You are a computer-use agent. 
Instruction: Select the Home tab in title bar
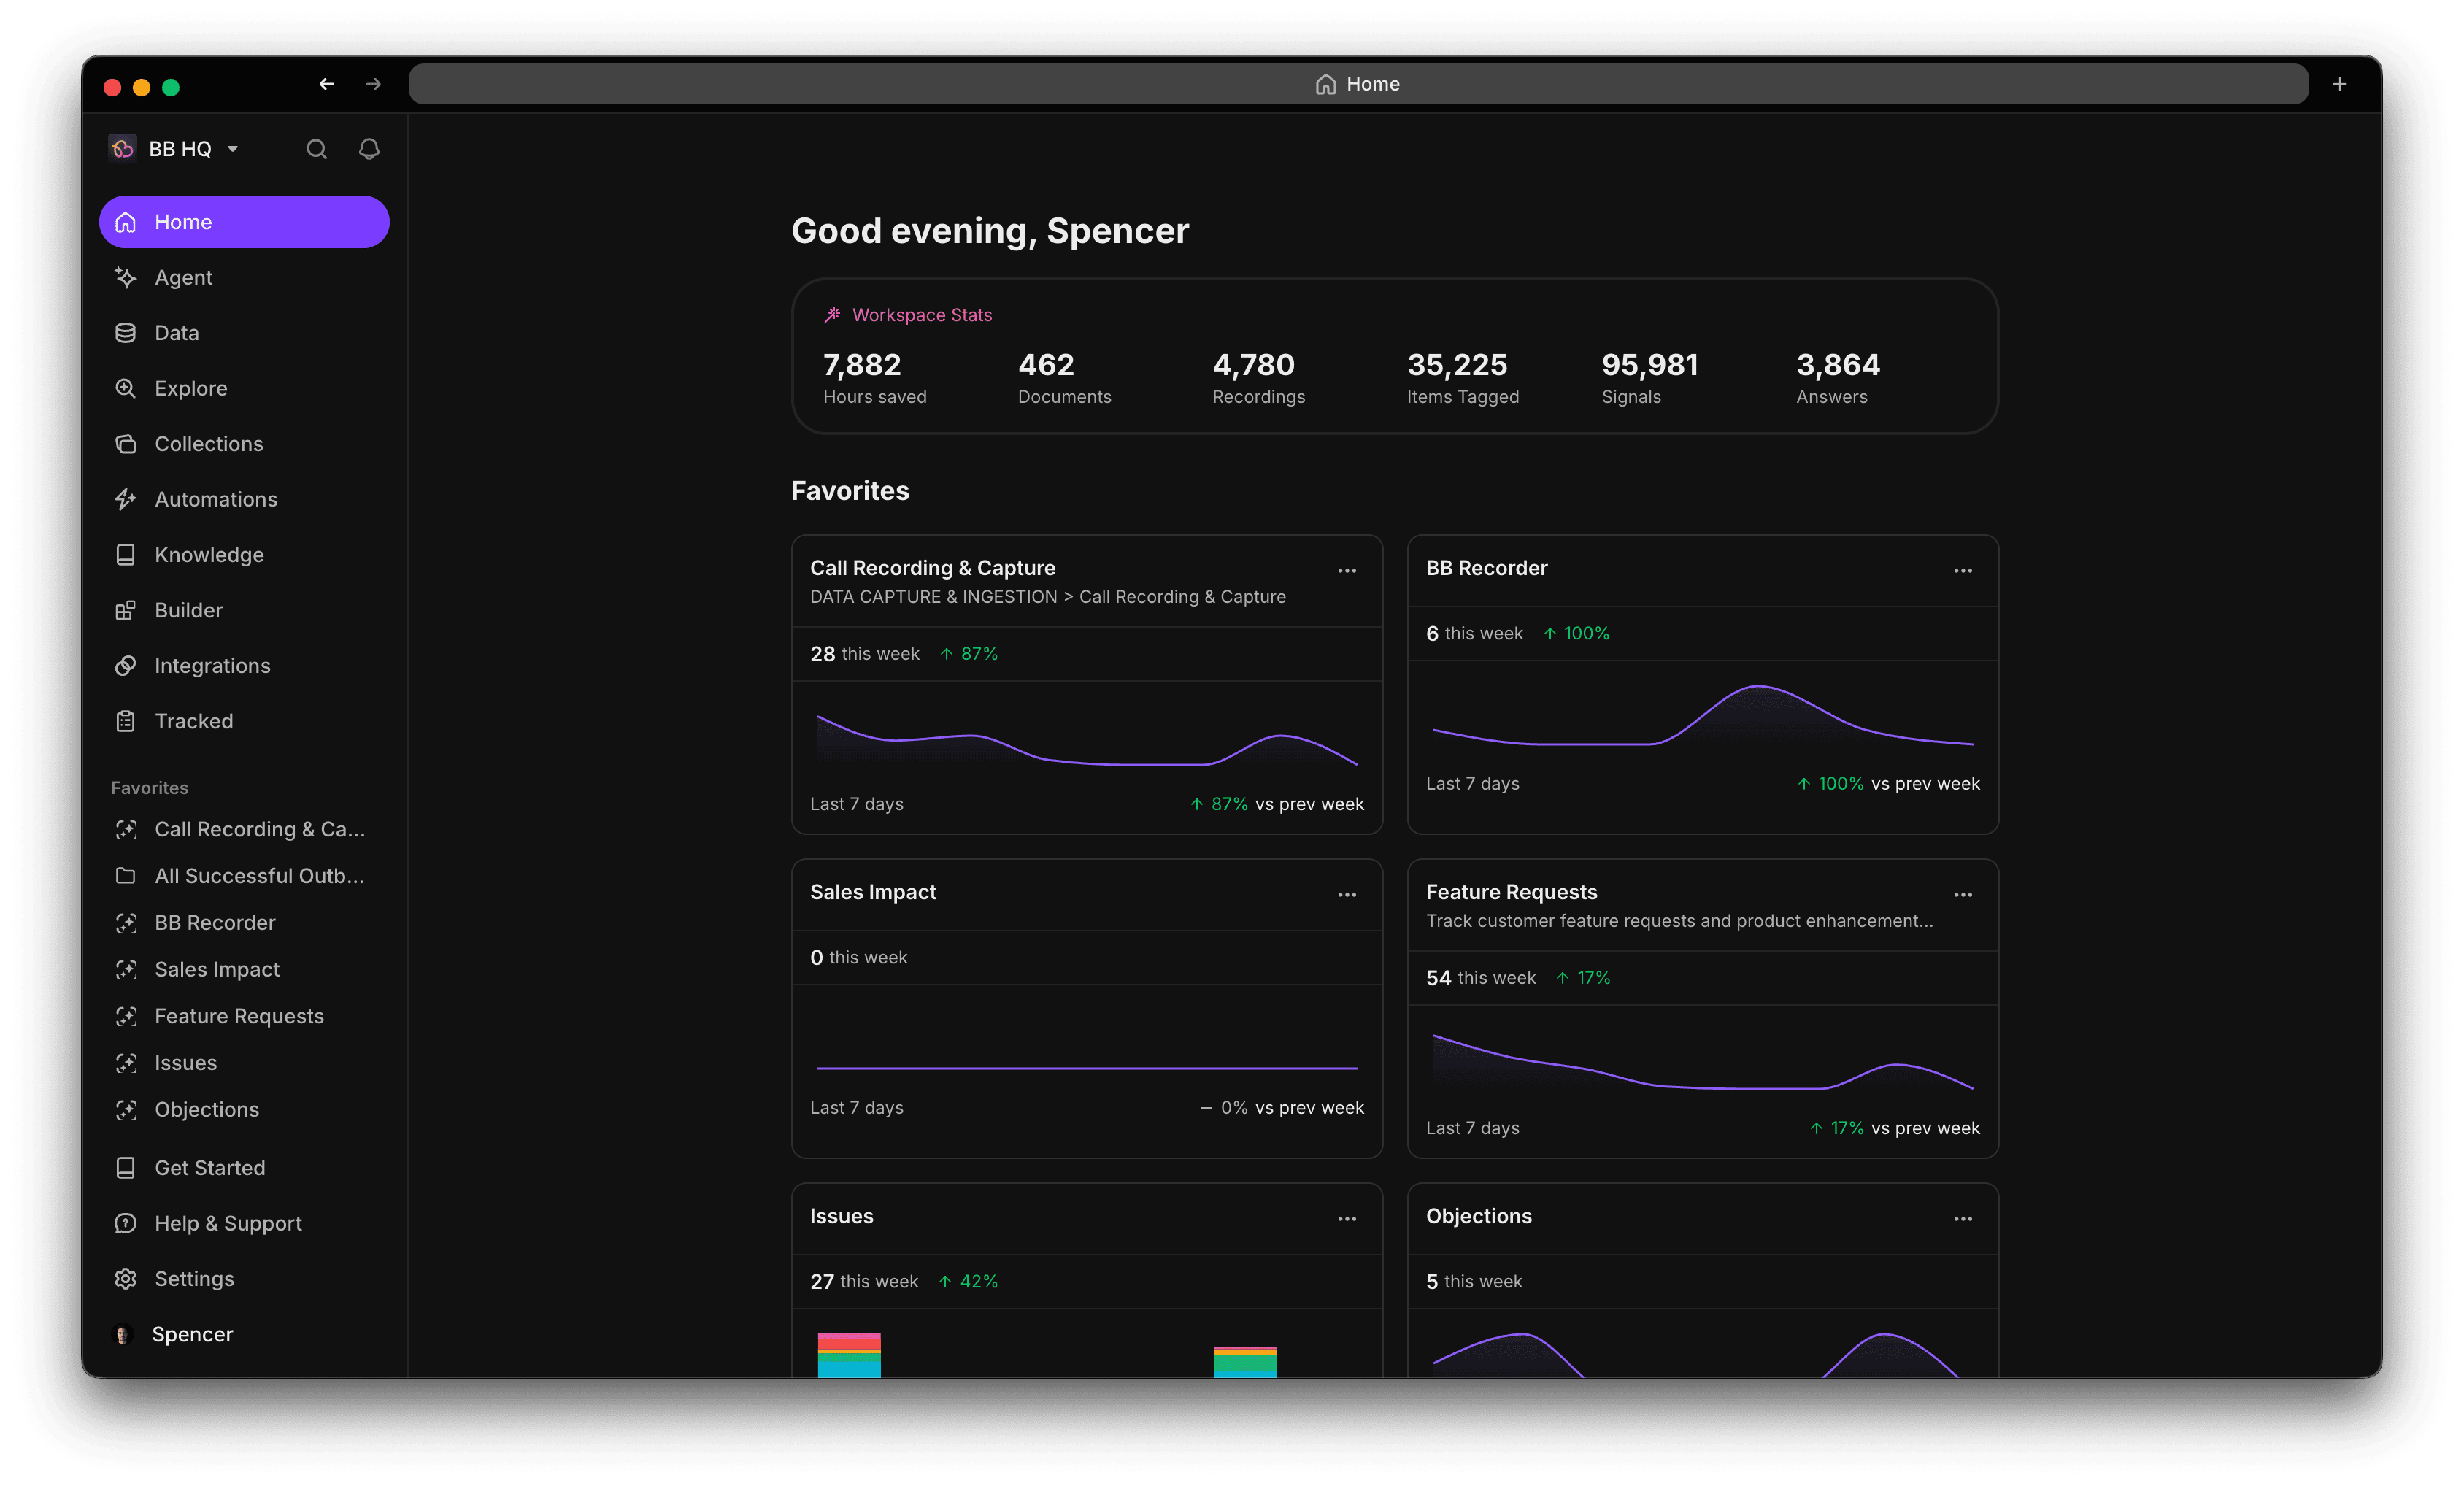pos(1358,84)
